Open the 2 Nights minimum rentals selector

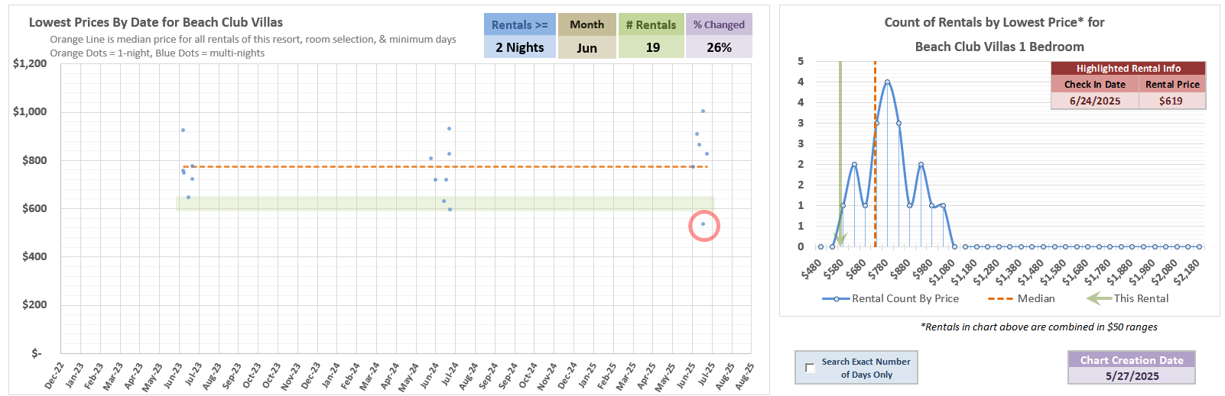pyautogui.click(x=519, y=47)
